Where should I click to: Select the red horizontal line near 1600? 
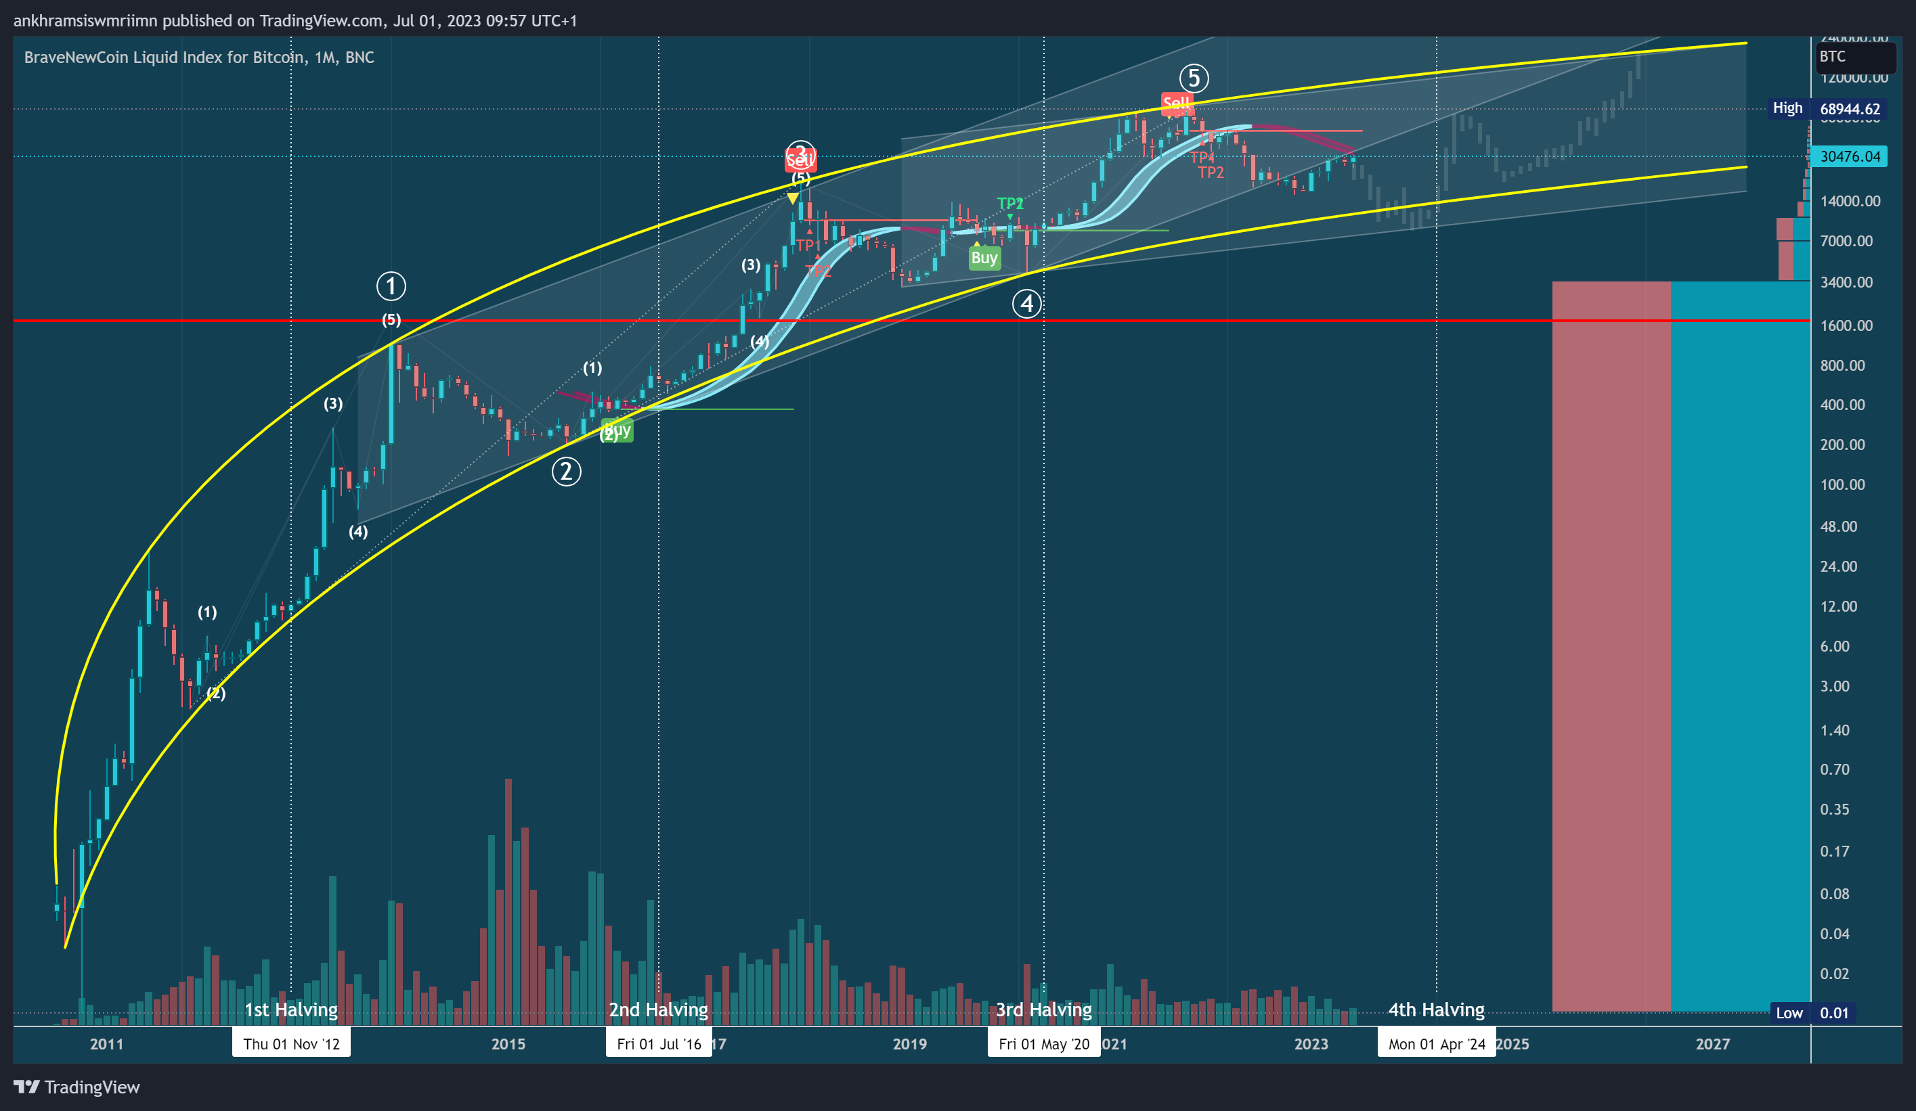[x=913, y=321]
